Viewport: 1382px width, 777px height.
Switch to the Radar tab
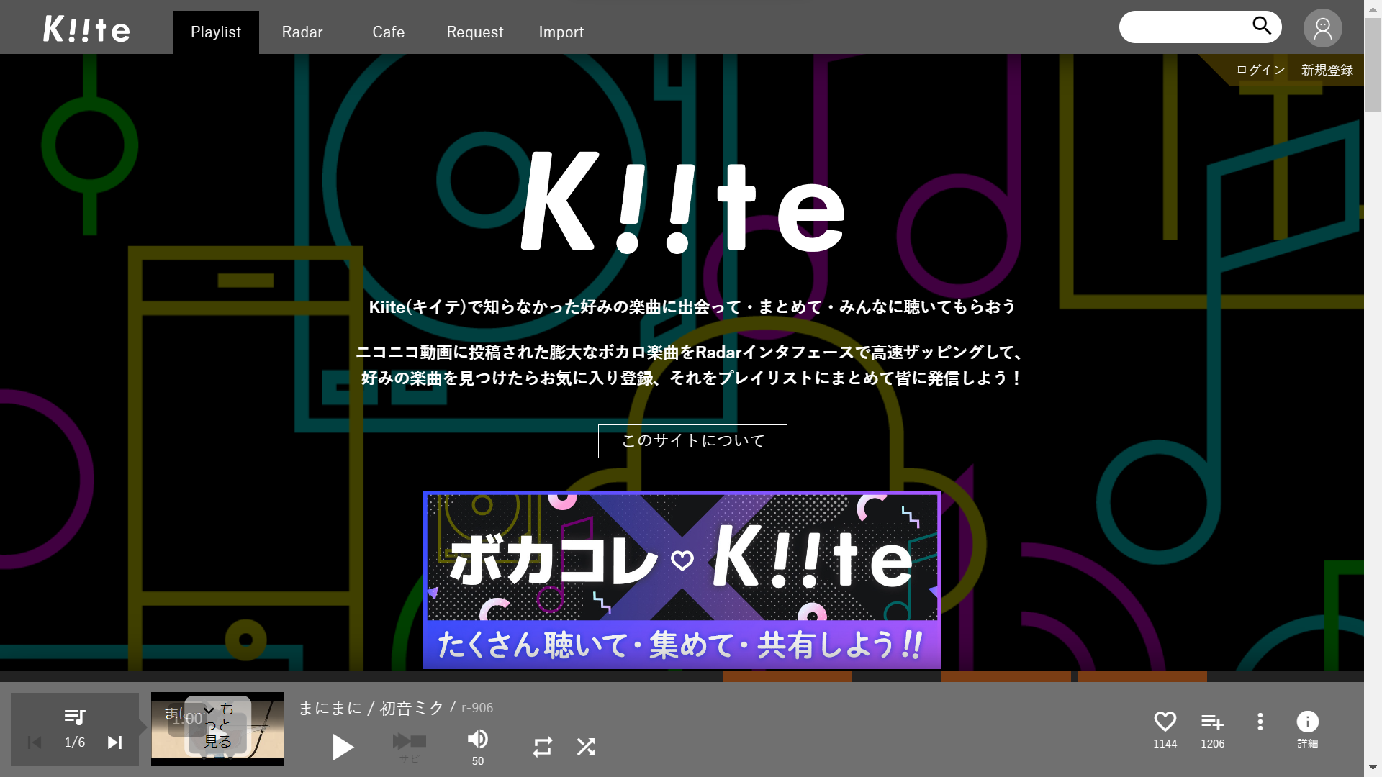pyautogui.click(x=302, y=32)
